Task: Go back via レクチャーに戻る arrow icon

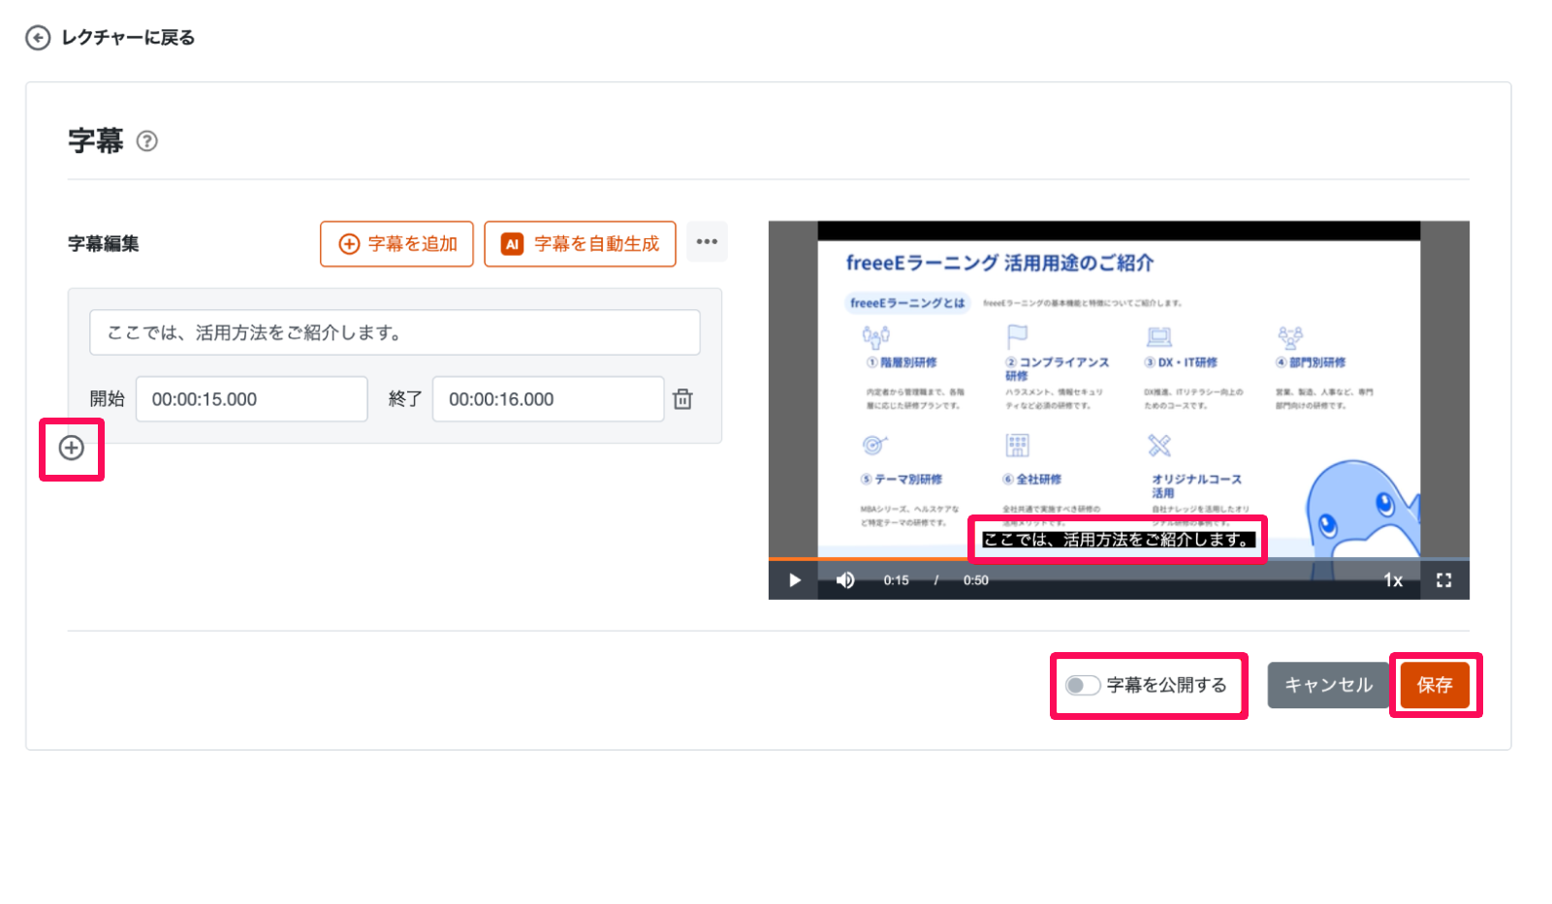Action: click(38, 38)
